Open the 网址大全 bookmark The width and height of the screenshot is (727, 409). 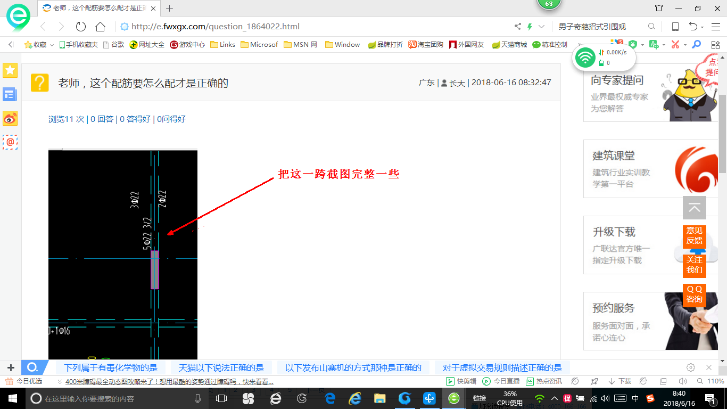coord(147,45)
